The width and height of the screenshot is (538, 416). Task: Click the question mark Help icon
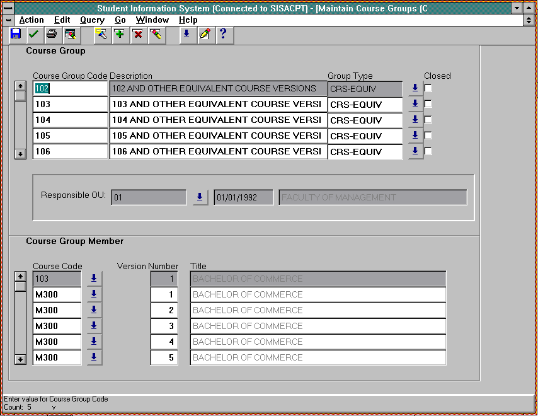coord(222,34)
